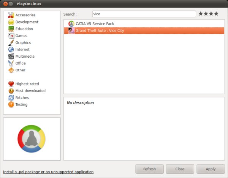Open the Accessories category
228x178 pixels.
(25, 15)
